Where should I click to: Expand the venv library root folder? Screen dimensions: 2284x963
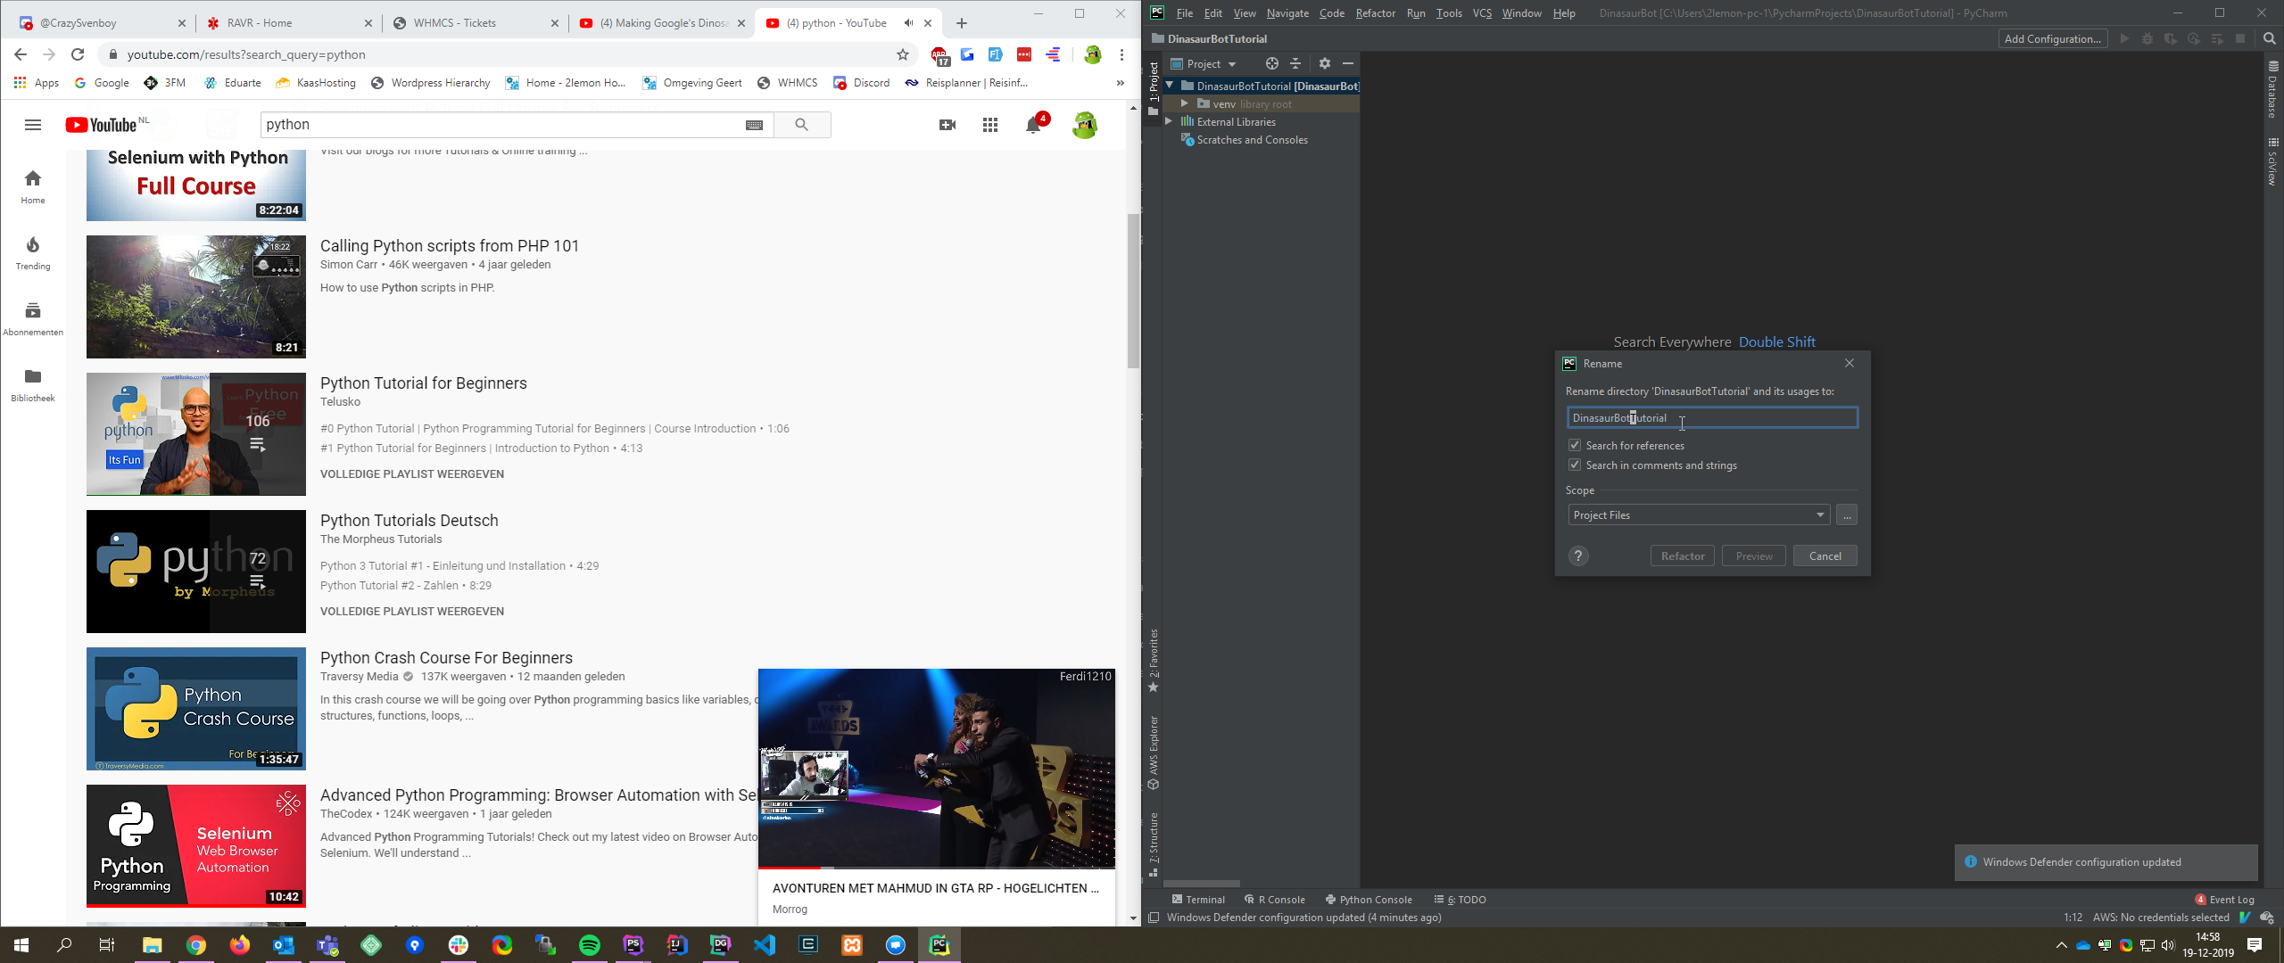(x=1184, y=103)
